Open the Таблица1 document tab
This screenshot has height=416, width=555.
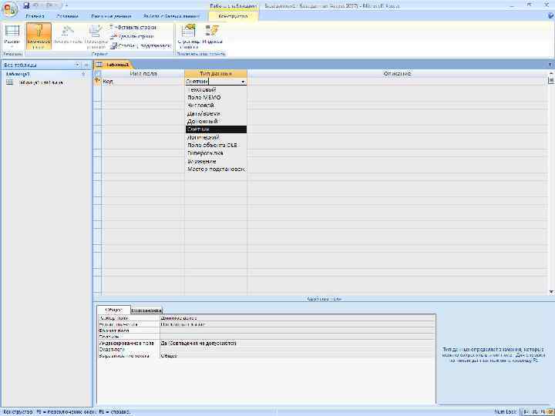116,65
